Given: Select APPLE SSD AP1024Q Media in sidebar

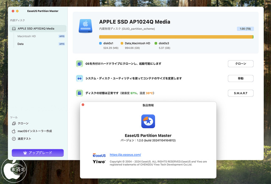Looking at the screenshot, I should pyautogui.click(x=38, y=29).
